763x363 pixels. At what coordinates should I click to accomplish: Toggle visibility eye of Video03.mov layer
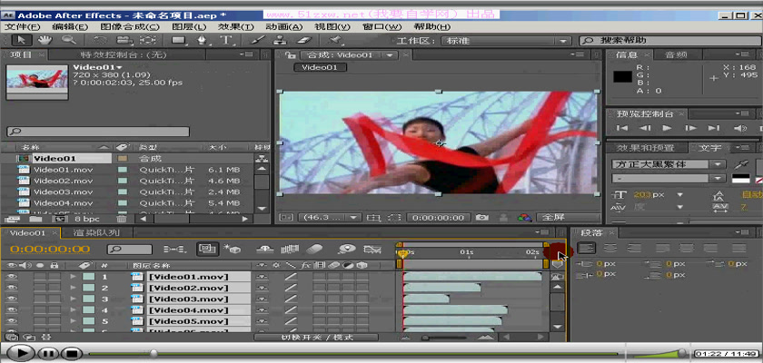coord(11,299)
